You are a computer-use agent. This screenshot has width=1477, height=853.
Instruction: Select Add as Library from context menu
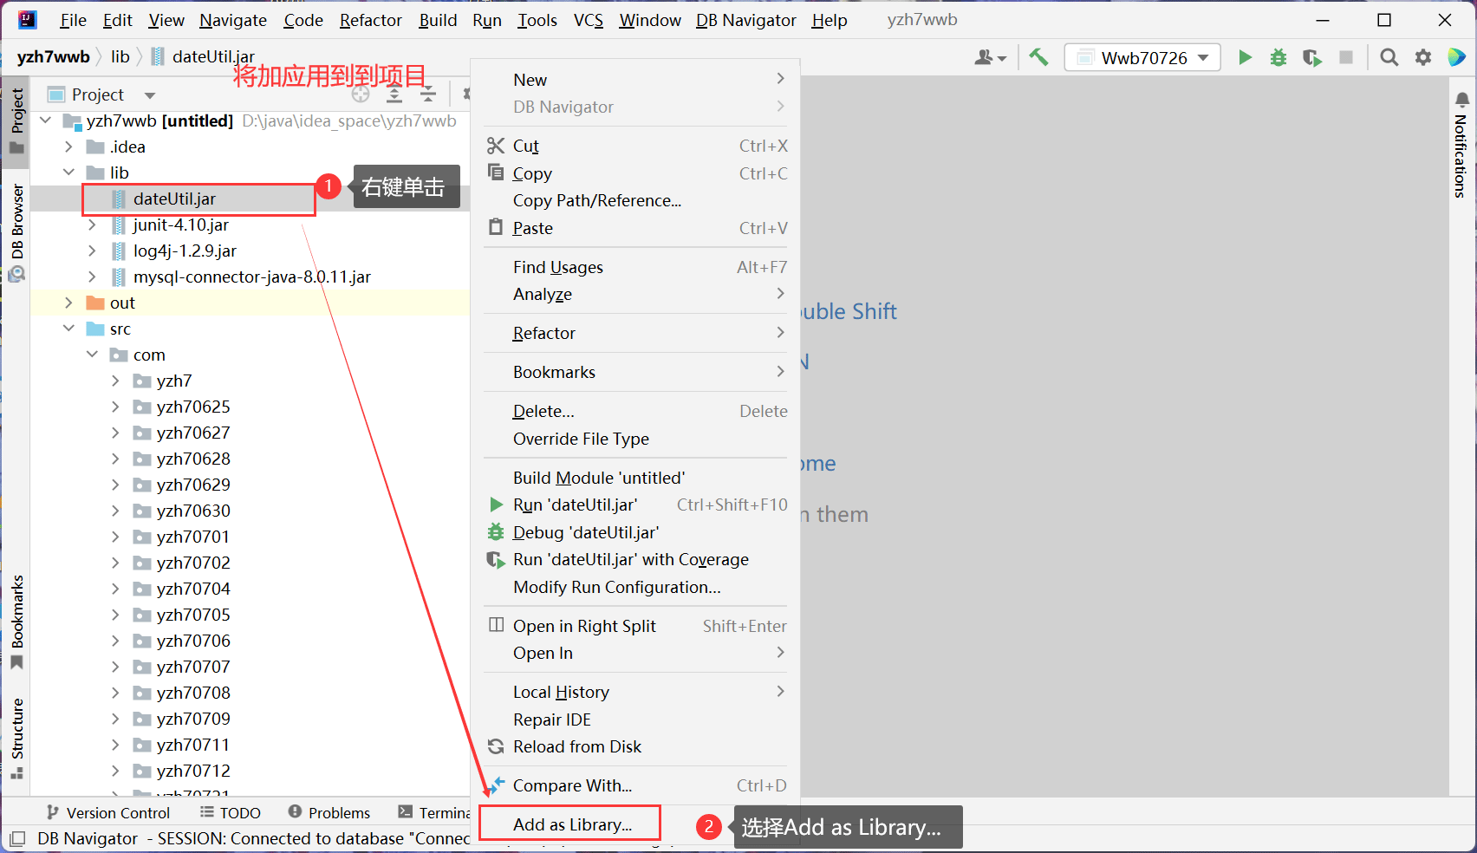coord(572,824)
